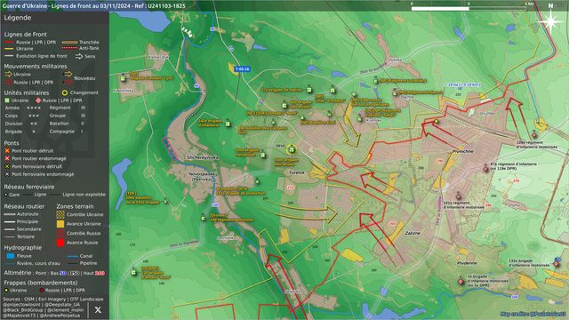Click the Ukraine strike symbol under Frappes

[x=6, y=291]
